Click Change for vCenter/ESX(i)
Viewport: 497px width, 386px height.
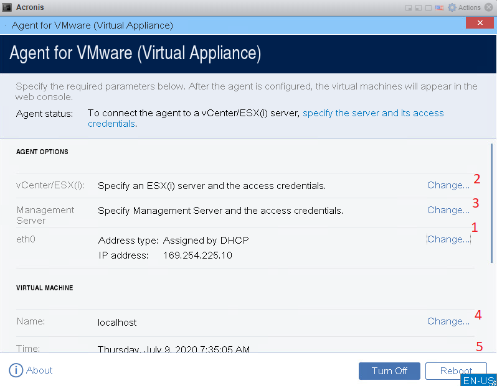click(x=448, y=185)
